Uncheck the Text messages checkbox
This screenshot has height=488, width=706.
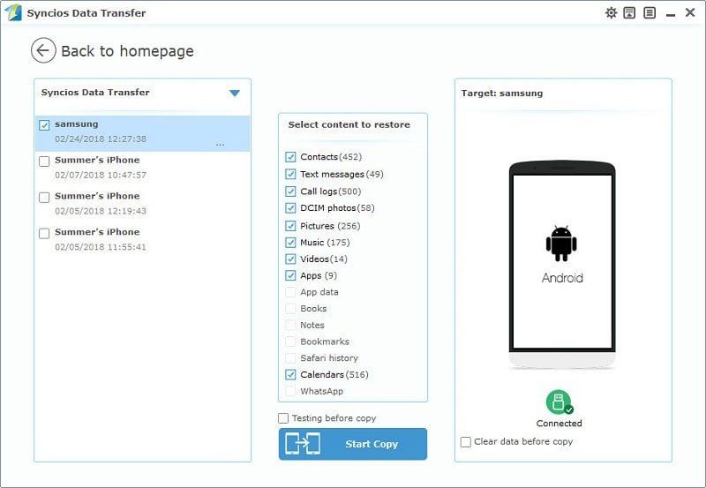click(x=290, y=174)
